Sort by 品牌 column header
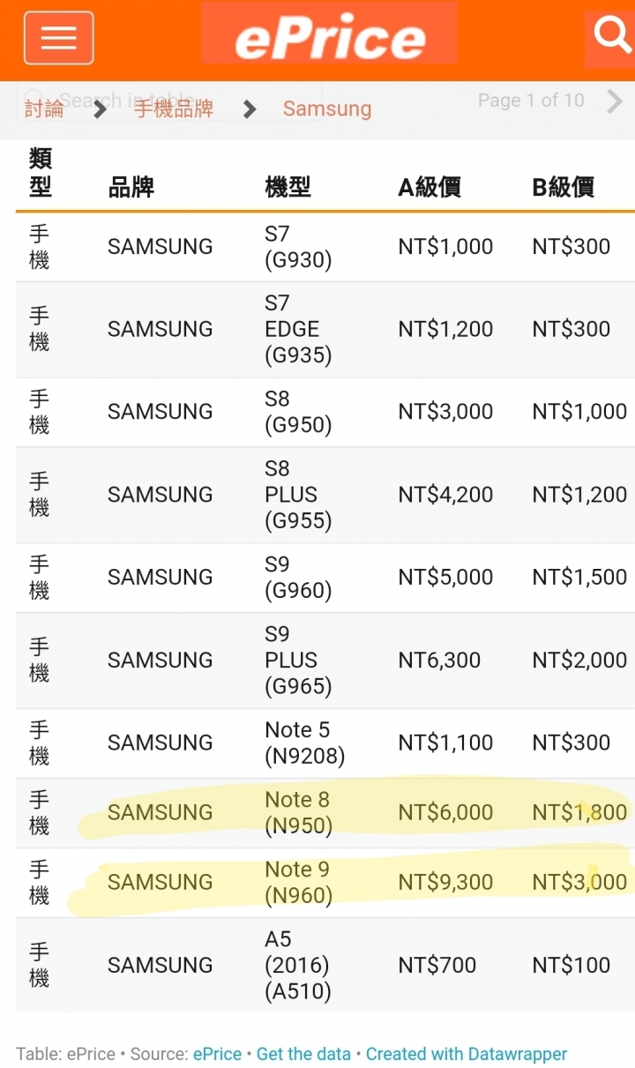Screen dimensions: 635x1068 [x=131, y=187]
